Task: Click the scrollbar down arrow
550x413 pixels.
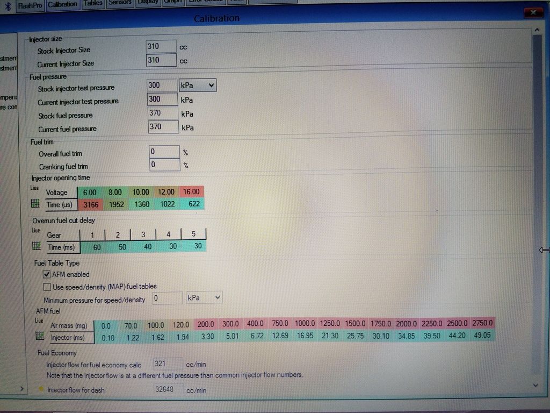Action: pos(535,385)
